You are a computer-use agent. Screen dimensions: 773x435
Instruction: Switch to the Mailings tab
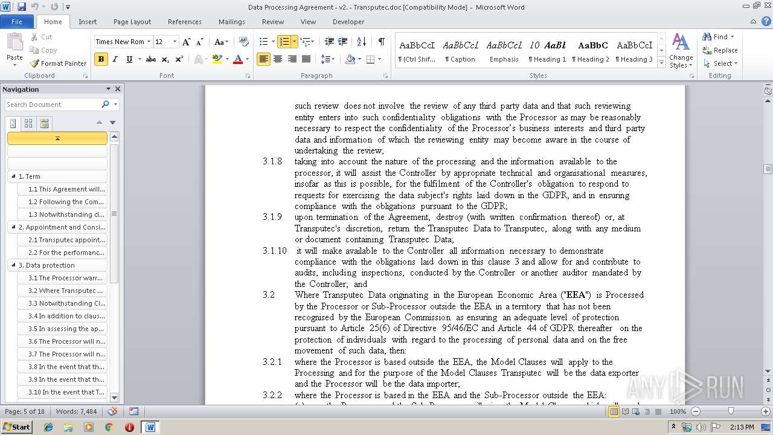tap(232, 22)
